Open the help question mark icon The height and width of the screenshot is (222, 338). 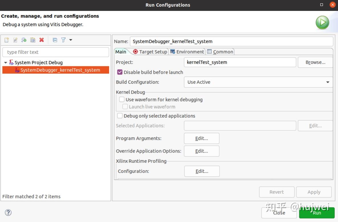coord(8,212)
